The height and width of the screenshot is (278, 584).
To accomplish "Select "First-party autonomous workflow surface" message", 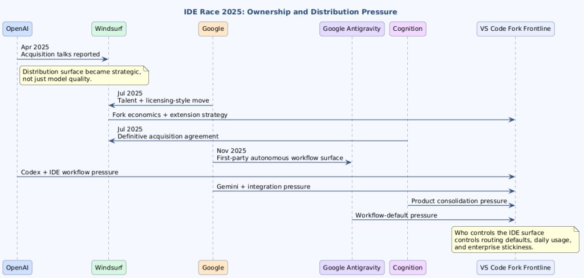I will click(x=279, y=158).
